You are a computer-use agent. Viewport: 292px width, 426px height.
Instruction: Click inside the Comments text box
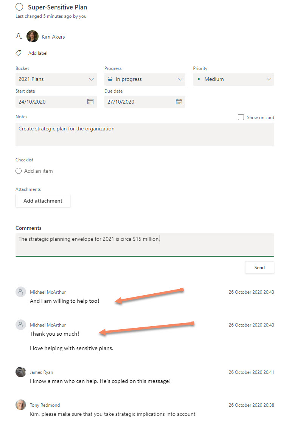click(144, 244)
